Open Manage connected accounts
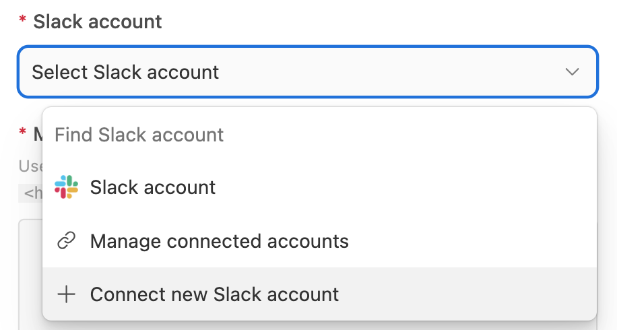 pyautogui.click(x=319, y=240)
